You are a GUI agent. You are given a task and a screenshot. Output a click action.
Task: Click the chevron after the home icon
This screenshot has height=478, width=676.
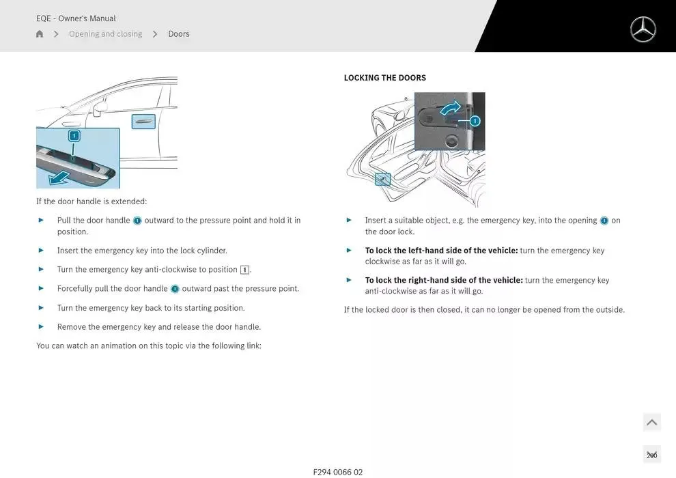(x=56, y=34)
